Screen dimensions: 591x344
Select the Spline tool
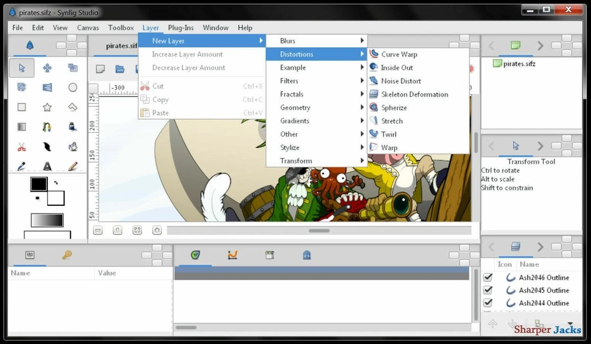coord(47,127)
